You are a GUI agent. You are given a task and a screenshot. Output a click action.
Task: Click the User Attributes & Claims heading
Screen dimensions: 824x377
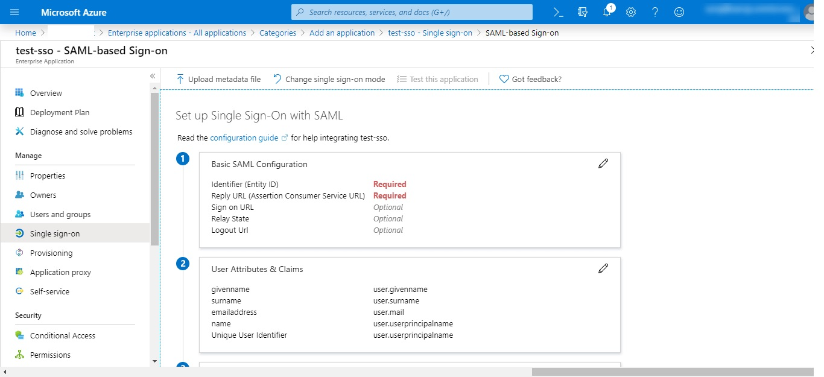point(258,269)
